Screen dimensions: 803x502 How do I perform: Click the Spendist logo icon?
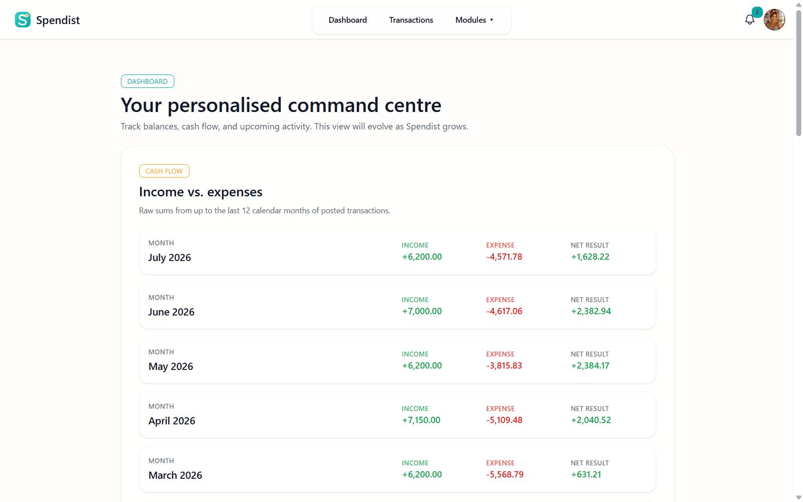pos(23,20)
